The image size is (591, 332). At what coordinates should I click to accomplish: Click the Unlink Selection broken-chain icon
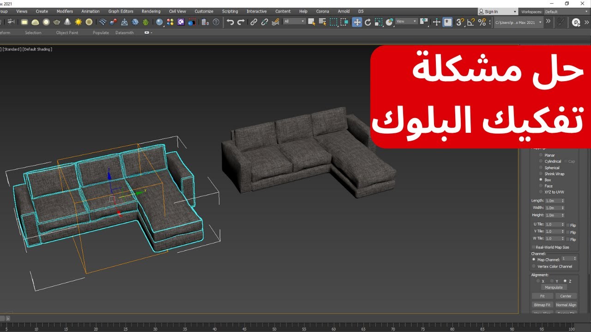pyautogui.click(x=265, y=22)
